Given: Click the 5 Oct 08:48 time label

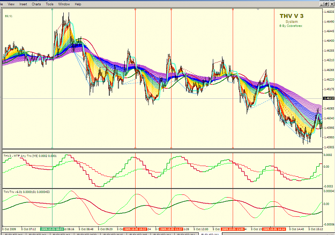Looking at the screenshot, I should pyautogui.click(x=86, y=229).
